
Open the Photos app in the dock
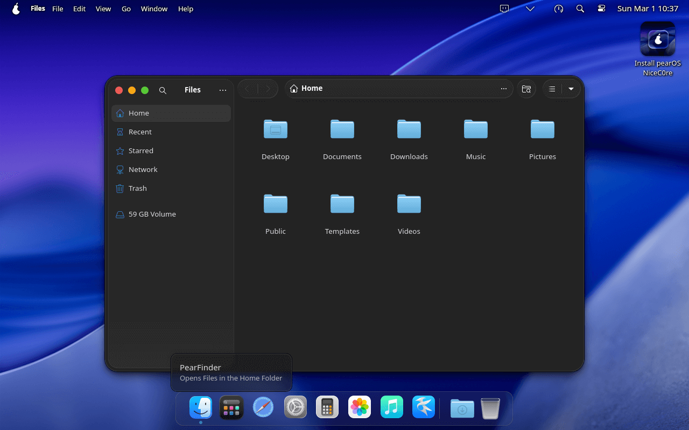tap(359, 407)
